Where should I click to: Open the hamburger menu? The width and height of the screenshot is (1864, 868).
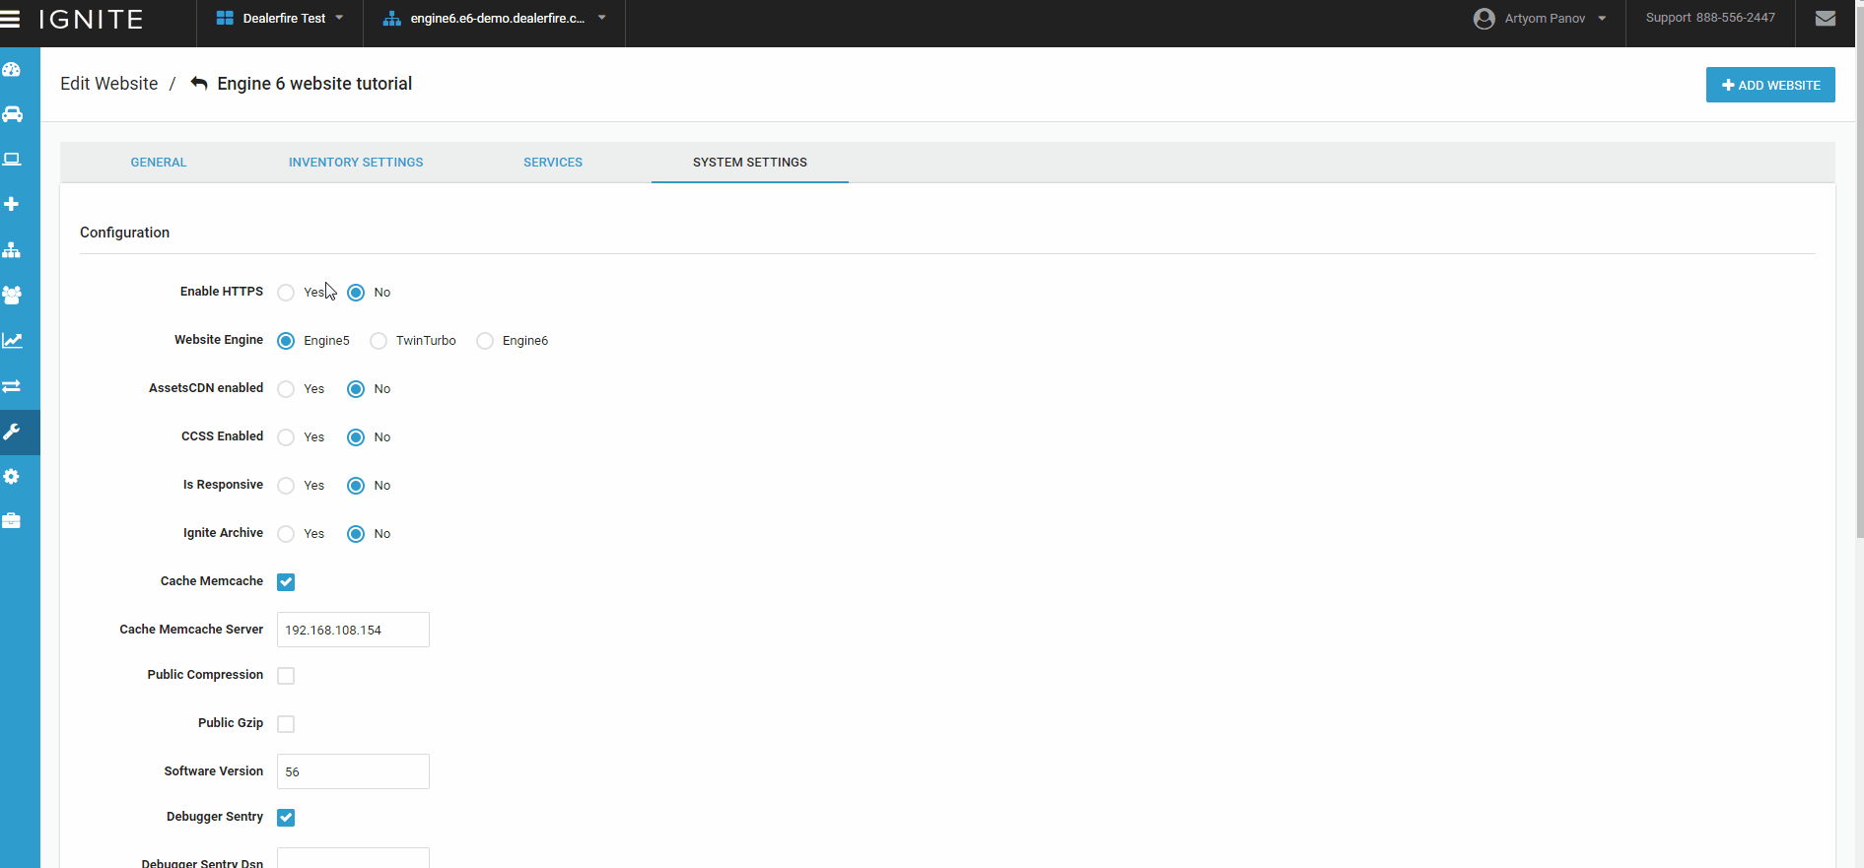[x=11, y=19]
